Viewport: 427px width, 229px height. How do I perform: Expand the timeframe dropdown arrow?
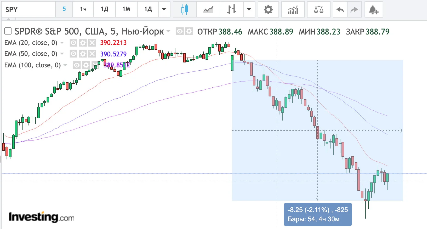tap(164, 10)
